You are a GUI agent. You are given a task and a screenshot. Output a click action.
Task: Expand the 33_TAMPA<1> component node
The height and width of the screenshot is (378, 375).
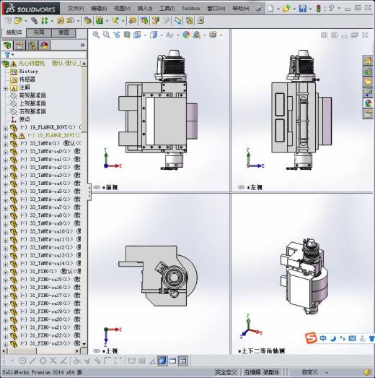coord(5,145)
